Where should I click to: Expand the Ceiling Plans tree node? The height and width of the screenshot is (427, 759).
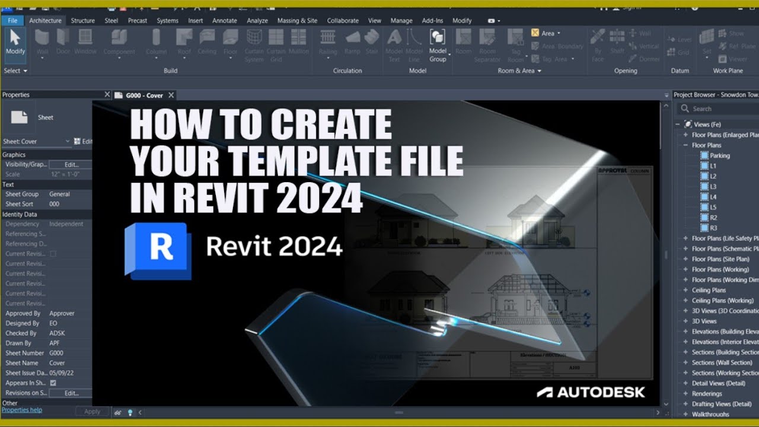685,290
